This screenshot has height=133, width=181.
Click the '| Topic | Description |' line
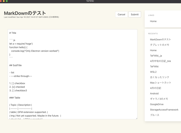21,105
